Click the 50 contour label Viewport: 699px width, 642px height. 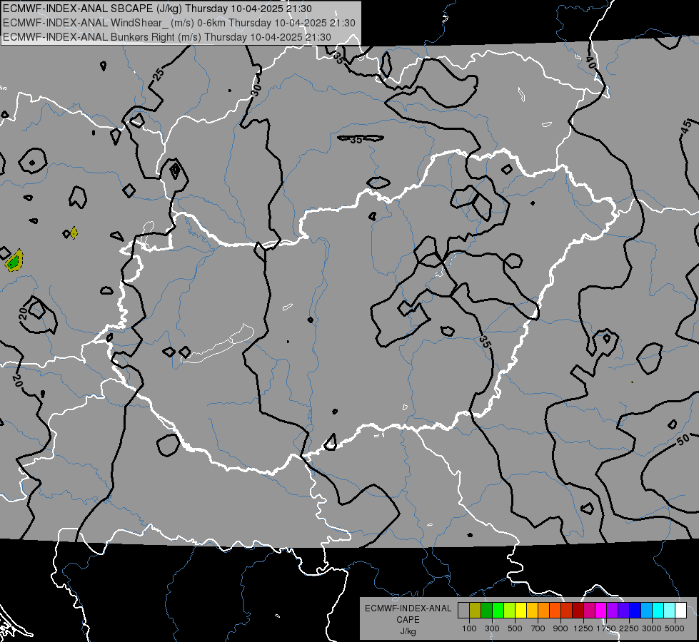pos(683,440)
